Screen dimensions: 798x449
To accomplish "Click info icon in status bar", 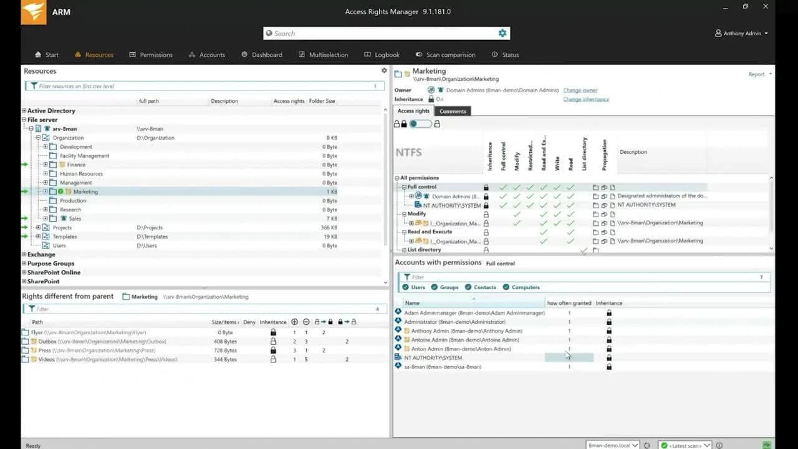I will coord(719,445).
